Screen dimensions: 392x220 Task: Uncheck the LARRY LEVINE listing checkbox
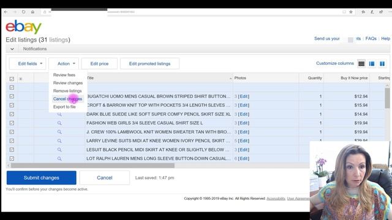pyautogui.click(x=12, y=141)
